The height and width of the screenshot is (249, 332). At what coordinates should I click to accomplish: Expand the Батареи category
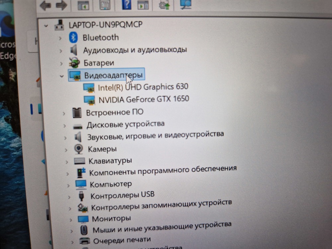[x=61, y=63]
